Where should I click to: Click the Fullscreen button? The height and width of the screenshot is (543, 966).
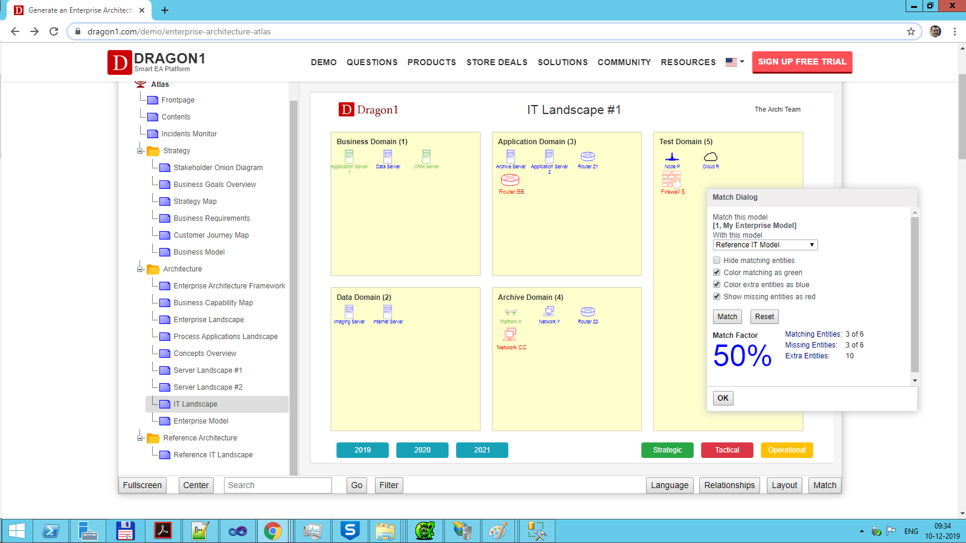click(x=142, y=485)
